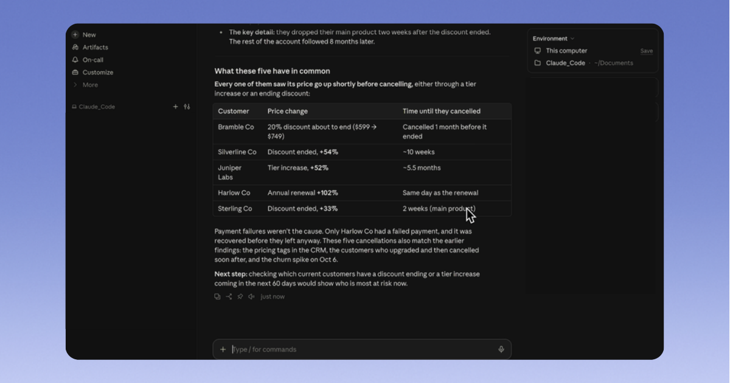
Task: Copy the response with the copy icon
Action: pyautogui.click(x=217, y=297)
